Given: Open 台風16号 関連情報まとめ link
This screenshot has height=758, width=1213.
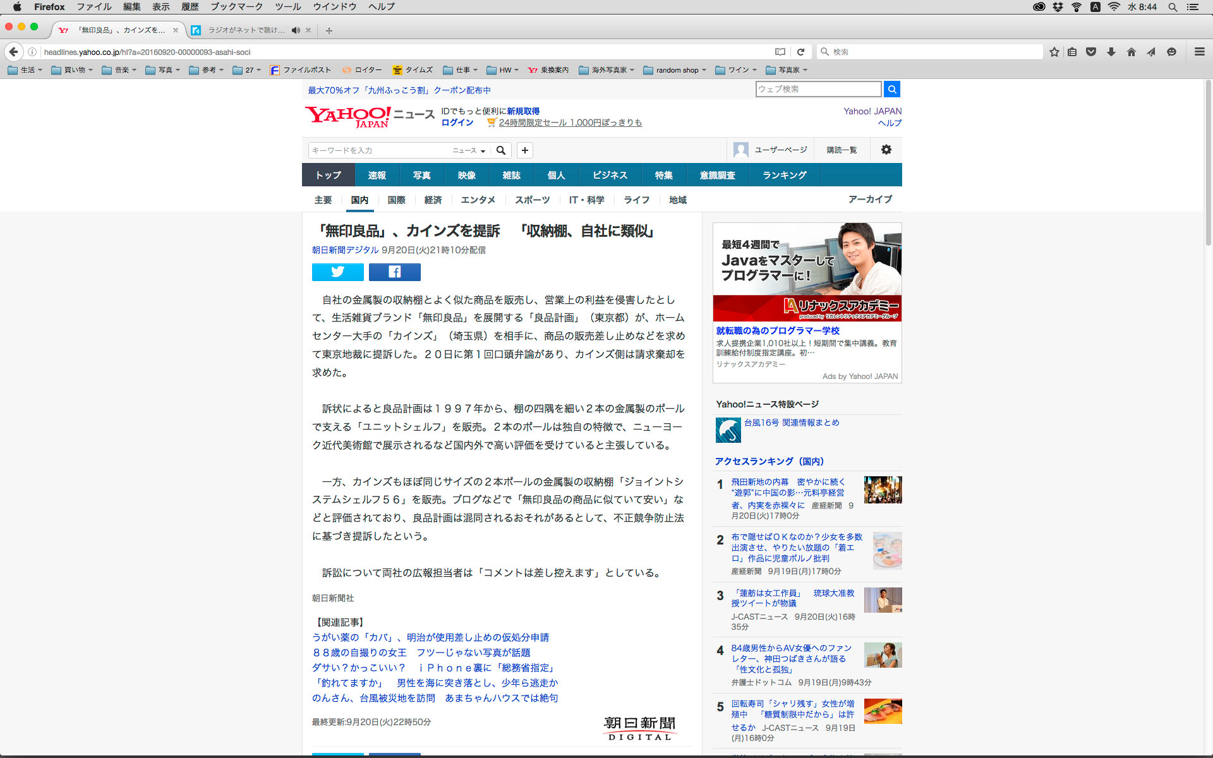Looking at the screenshot, I should tap(791, 423).
